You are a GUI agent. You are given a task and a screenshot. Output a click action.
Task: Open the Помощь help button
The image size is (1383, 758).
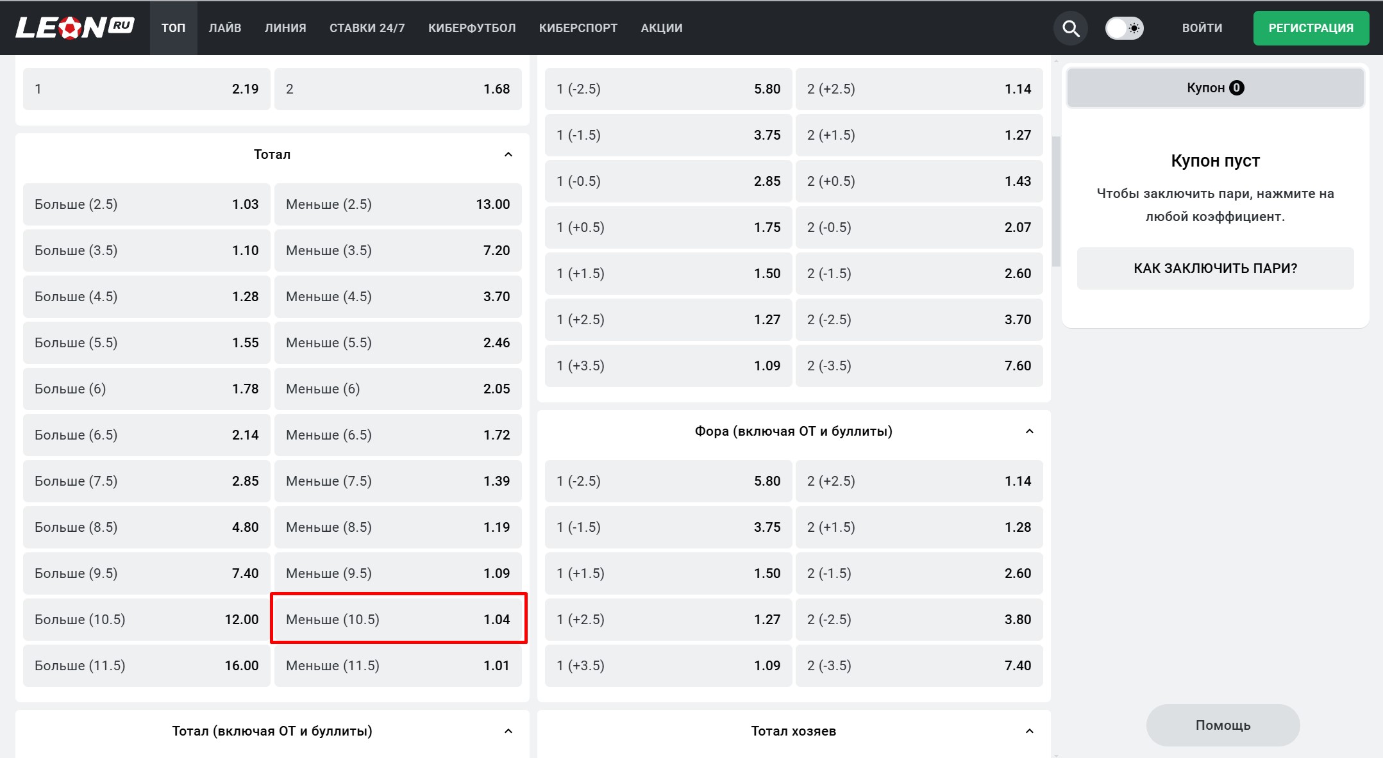[x=1223, y=725]
